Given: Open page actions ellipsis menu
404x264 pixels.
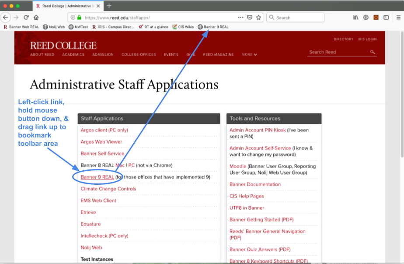Looking at the screenshot, I should click(x=240, y=18).
